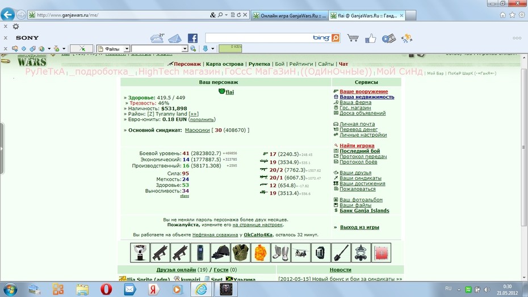Open the 'flai' character name link
Viewport: 528px width, 297px height.
[230, 92]
